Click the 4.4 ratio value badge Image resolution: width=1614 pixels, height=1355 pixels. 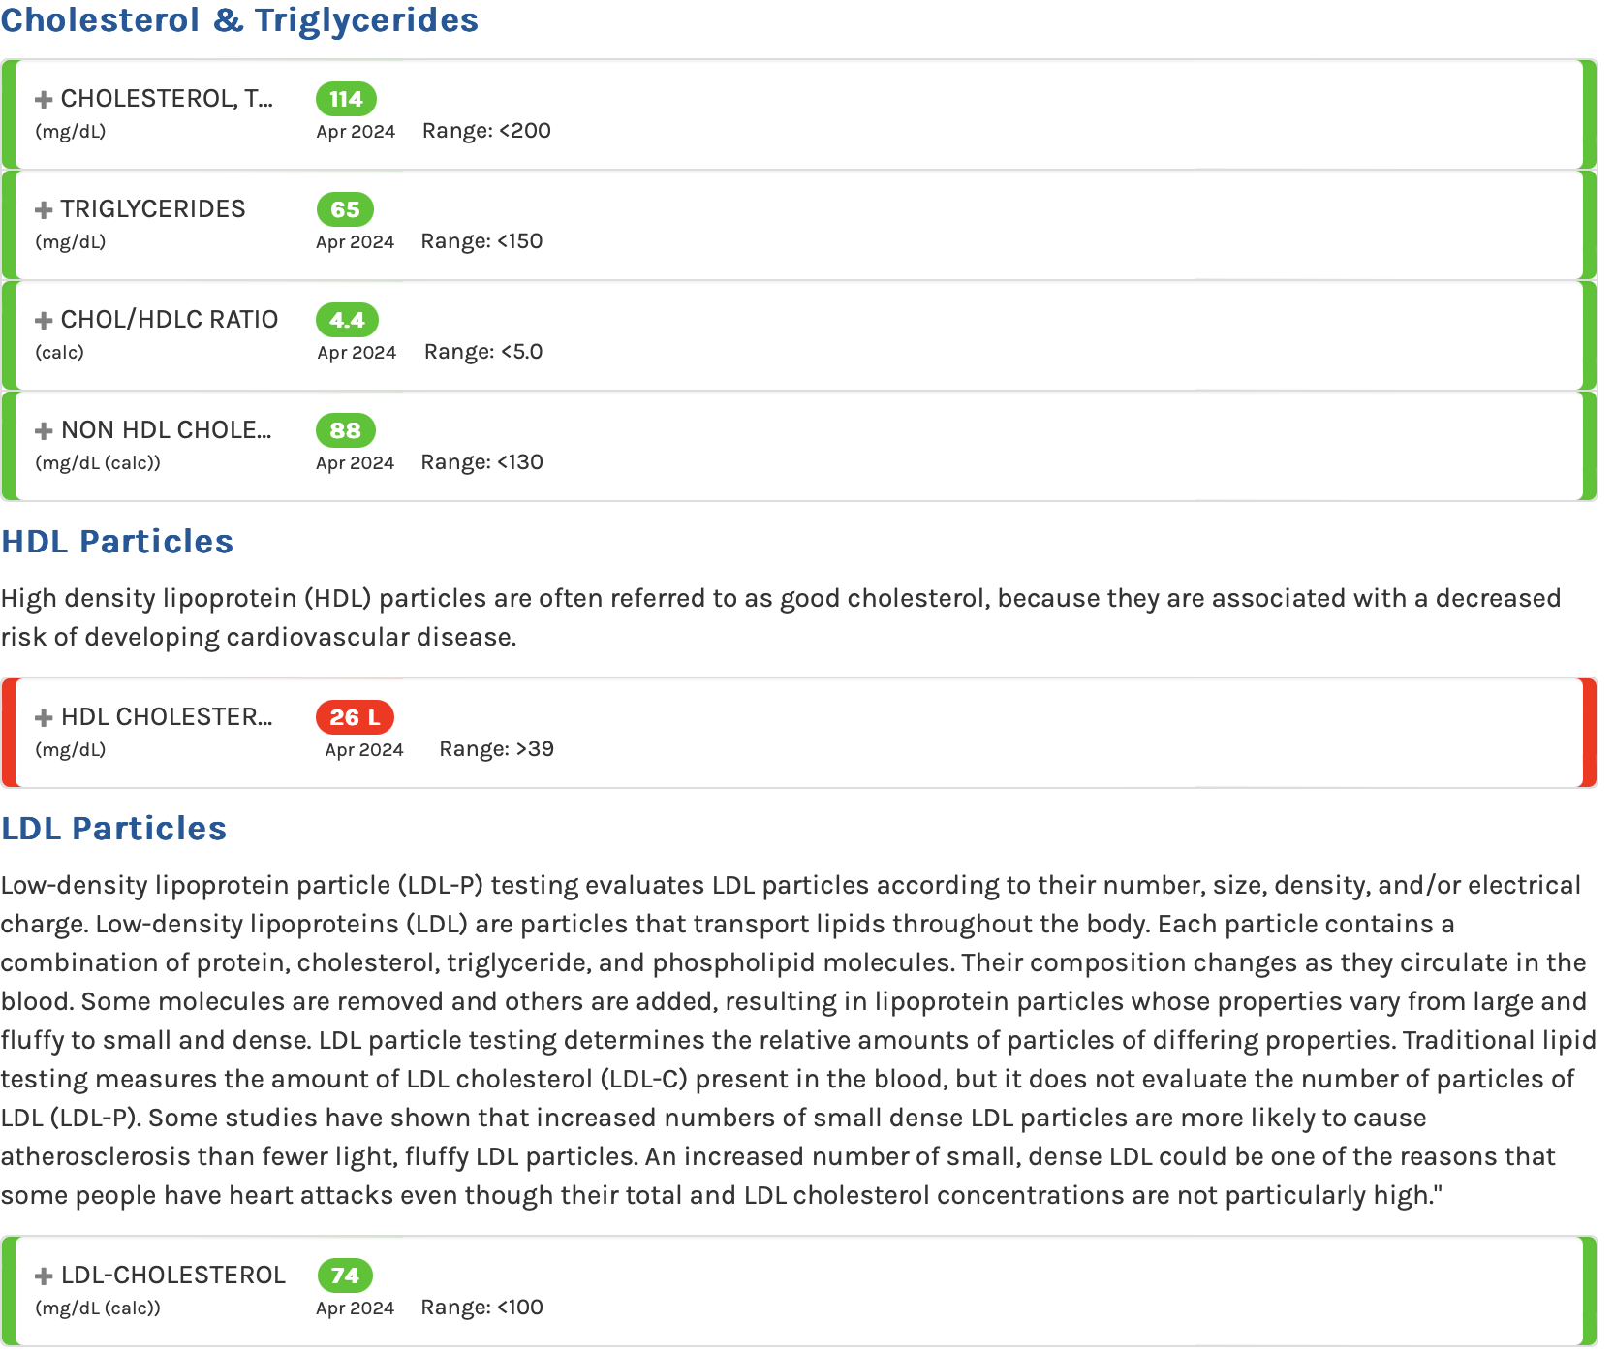[x=347, y=320]
